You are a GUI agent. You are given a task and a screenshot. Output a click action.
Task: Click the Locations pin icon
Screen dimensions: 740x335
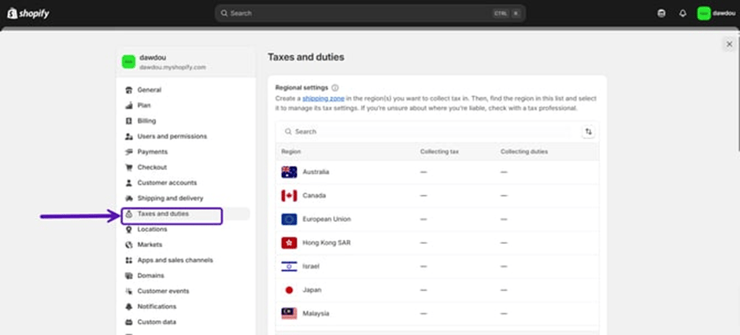tap(129, 230)
